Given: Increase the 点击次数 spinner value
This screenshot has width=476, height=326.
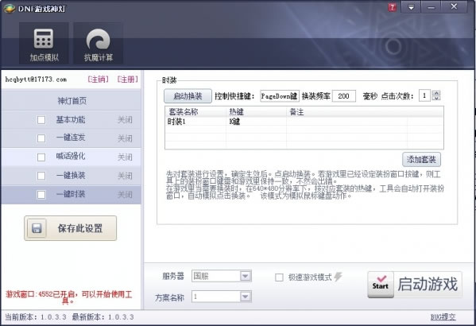Looking at the screenshot, I should (436, 93).
